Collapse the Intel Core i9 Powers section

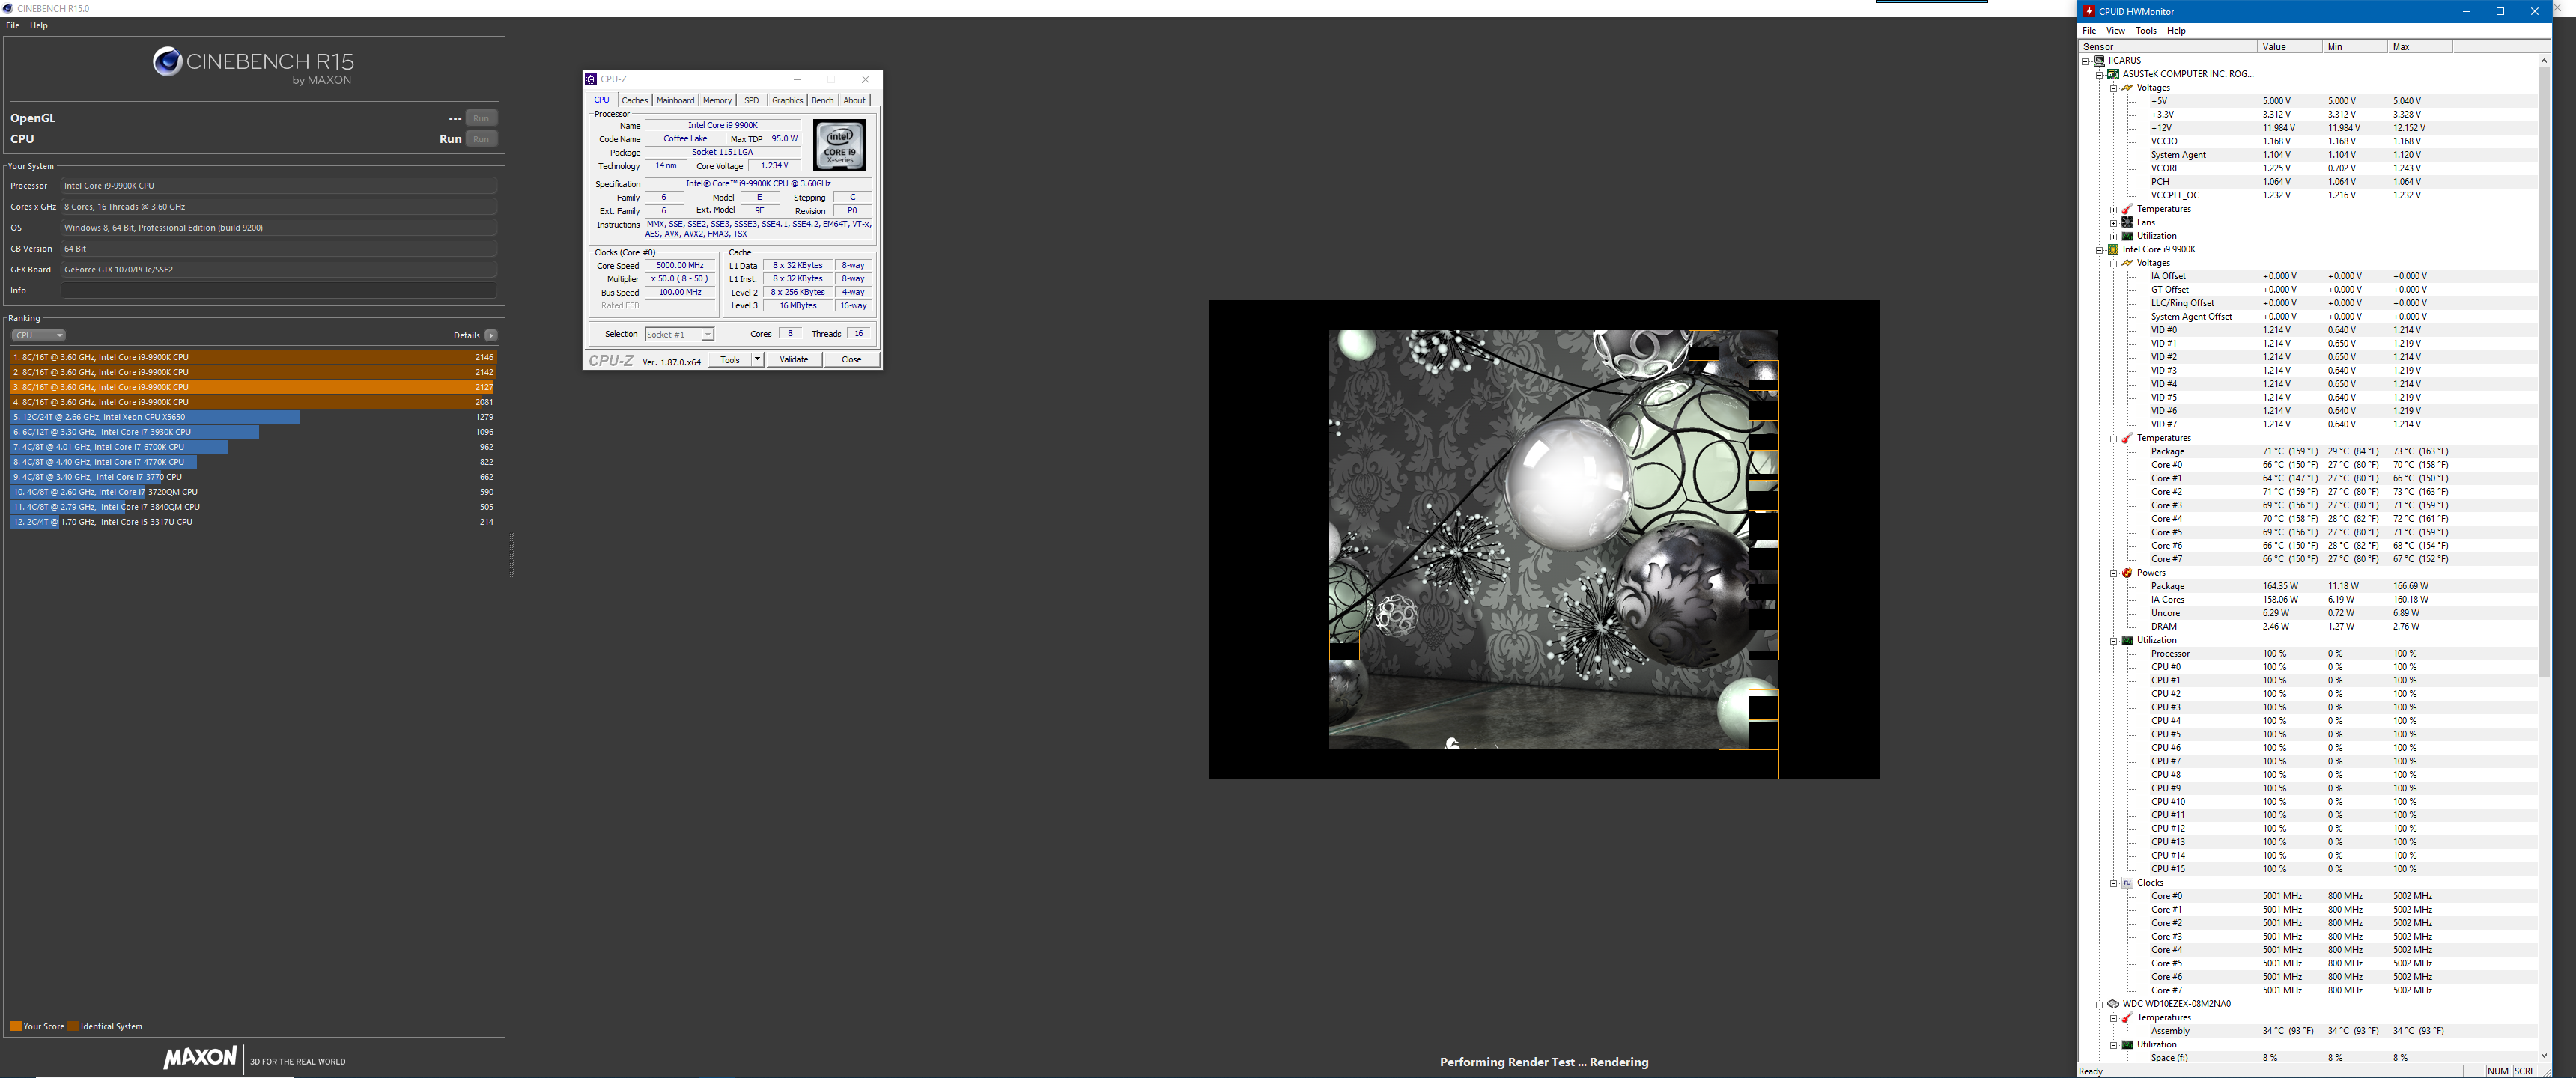tap(2113, 573)
